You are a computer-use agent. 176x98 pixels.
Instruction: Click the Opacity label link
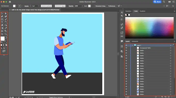point(71,6)
